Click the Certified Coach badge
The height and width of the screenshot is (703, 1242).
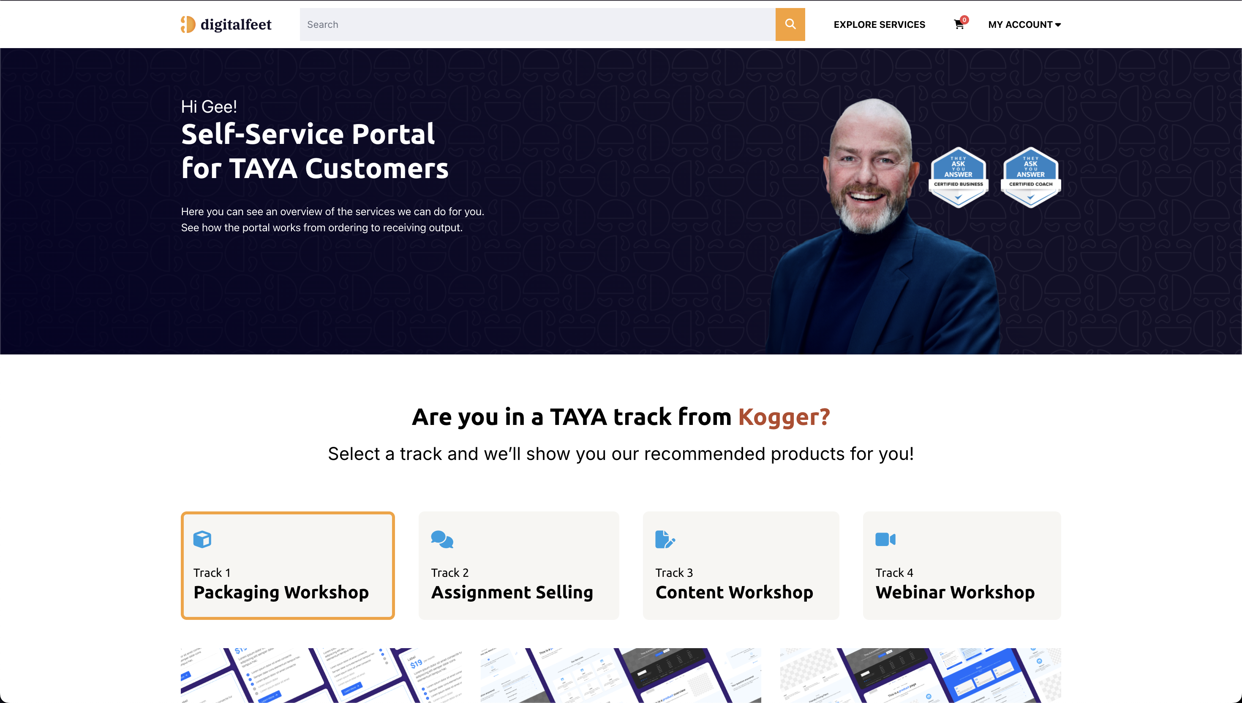coord(1030,177)
